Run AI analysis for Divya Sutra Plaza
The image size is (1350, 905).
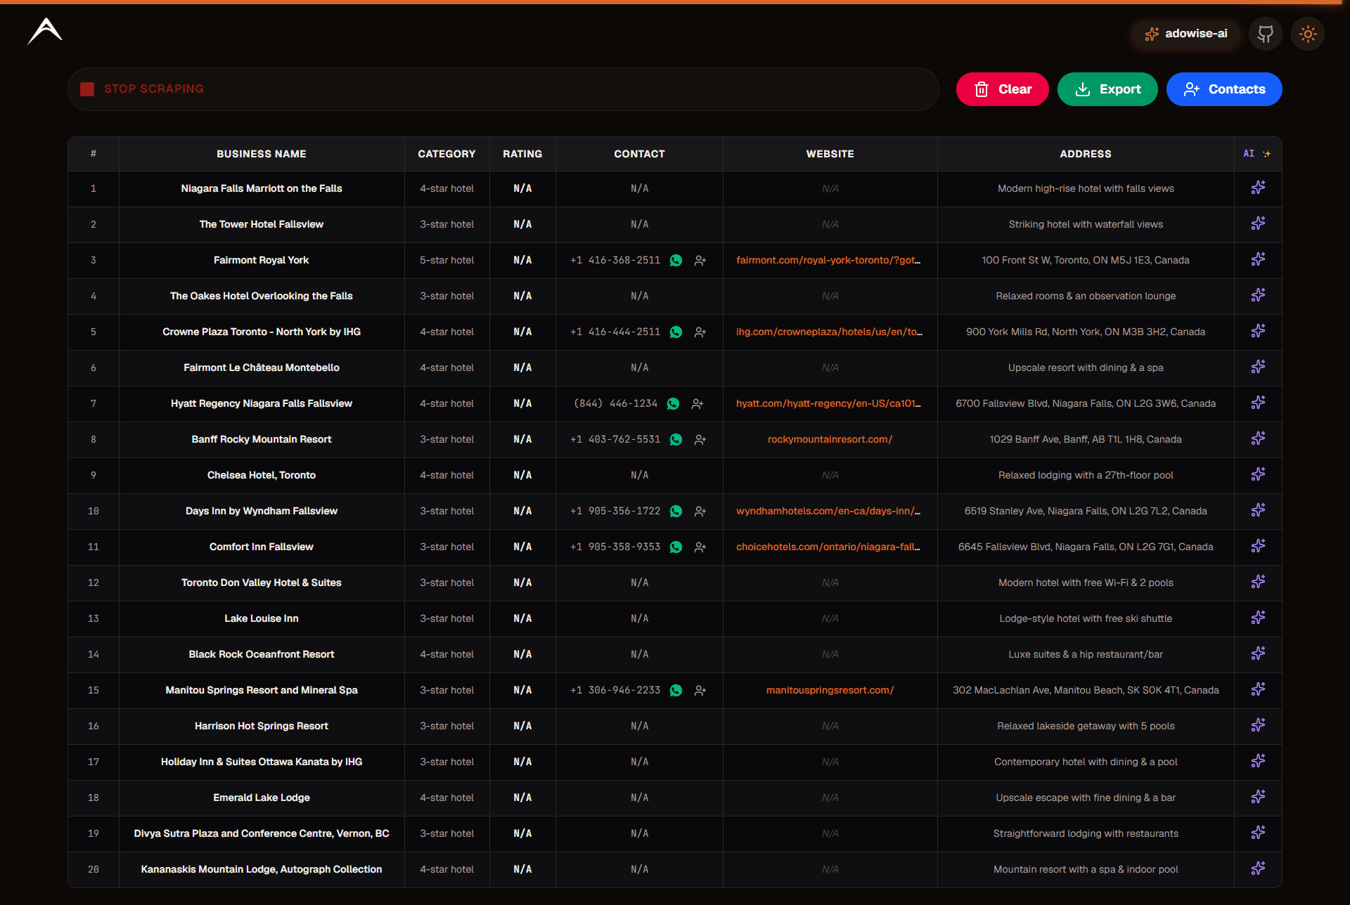tap(1258, 833)
